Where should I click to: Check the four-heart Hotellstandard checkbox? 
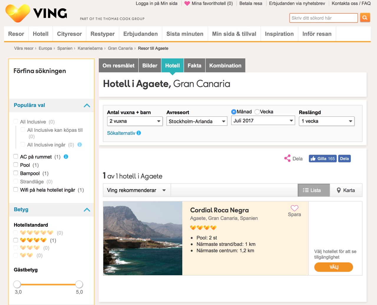pyautogui.click(x=16, y=240)
